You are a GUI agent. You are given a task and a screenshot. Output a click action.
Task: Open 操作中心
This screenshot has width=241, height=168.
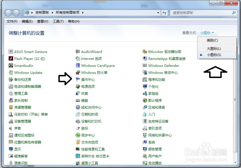(x=87, y=79)
